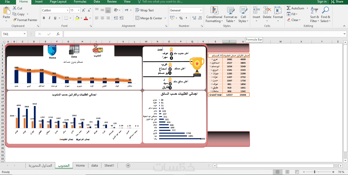Decrease font size with the smaller A icon
The image size is (348, 175).
(x=89, y=10)
